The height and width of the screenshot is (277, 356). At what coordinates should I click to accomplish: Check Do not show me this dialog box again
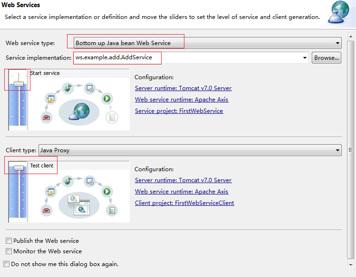[x=6, y=264]
